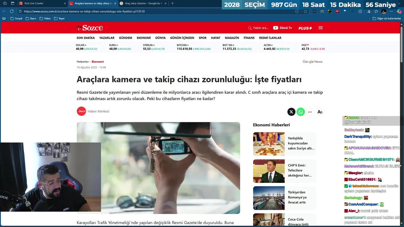Open RESMİ İLANLAR menu section
The image size is (404, 227).
[270, 38]
